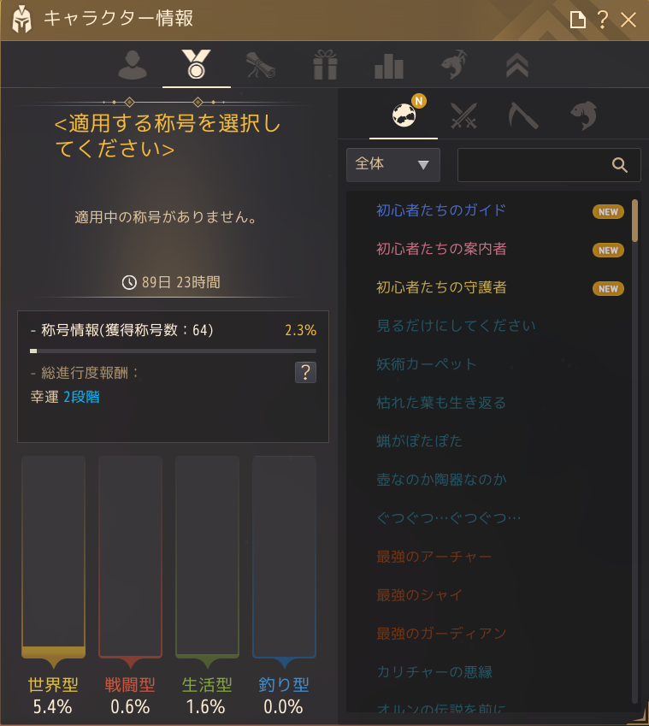Open the bar chart statistics tab
Image resolution: width=649 pixels, height=726 pixels.
389,66
